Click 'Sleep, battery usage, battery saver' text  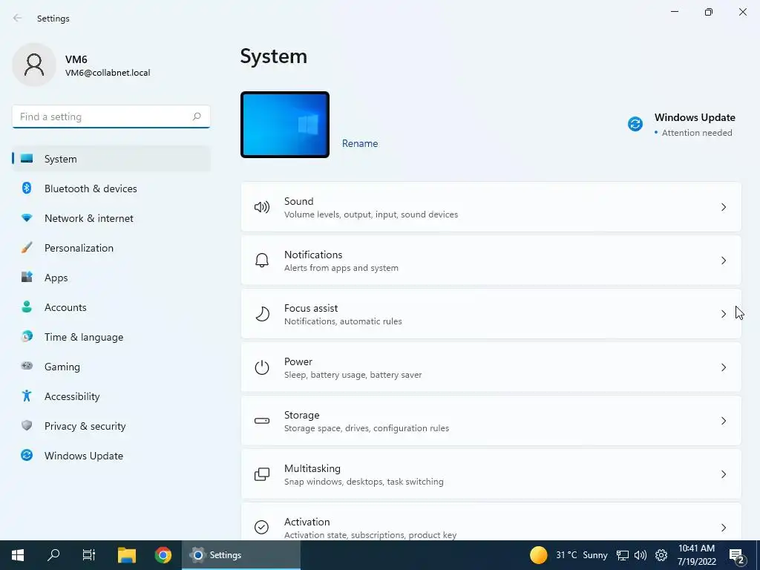point(353,375)
